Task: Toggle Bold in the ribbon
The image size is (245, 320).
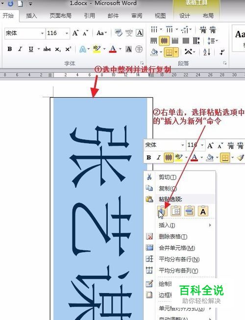Action: [10, 49]
